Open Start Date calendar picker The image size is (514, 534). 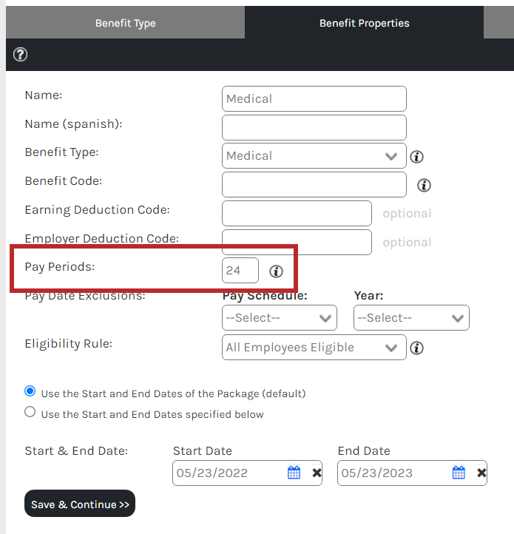294,473
